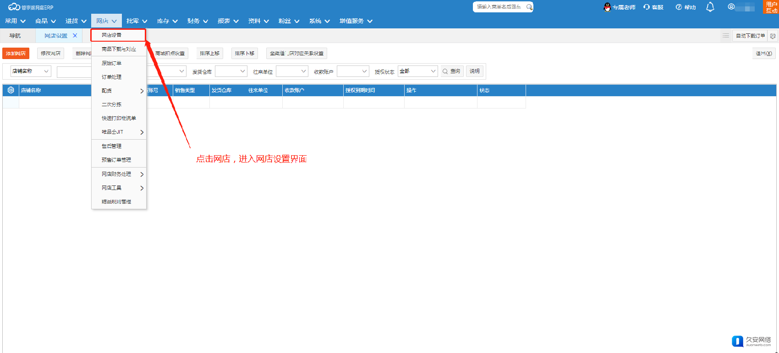779x353 pixels.
Task: Open 帮助 via the question mark icon
Action: pyautogui.click(x=679, y=7)
